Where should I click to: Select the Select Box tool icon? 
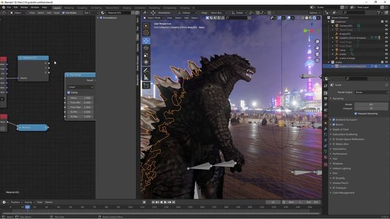(x=146, y=26)
